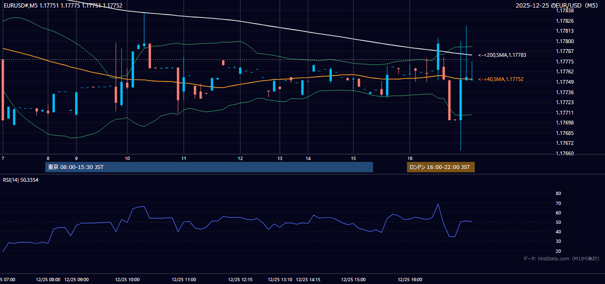Click the EURUSD#,M5 symbol price header
The image size is (605, 284).
(x=62, y=6)
